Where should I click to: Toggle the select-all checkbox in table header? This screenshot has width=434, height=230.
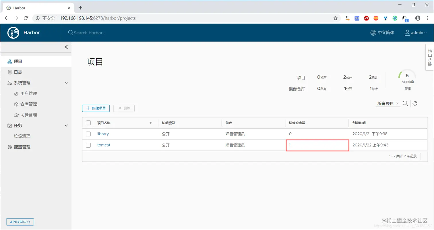pos(88,123)
